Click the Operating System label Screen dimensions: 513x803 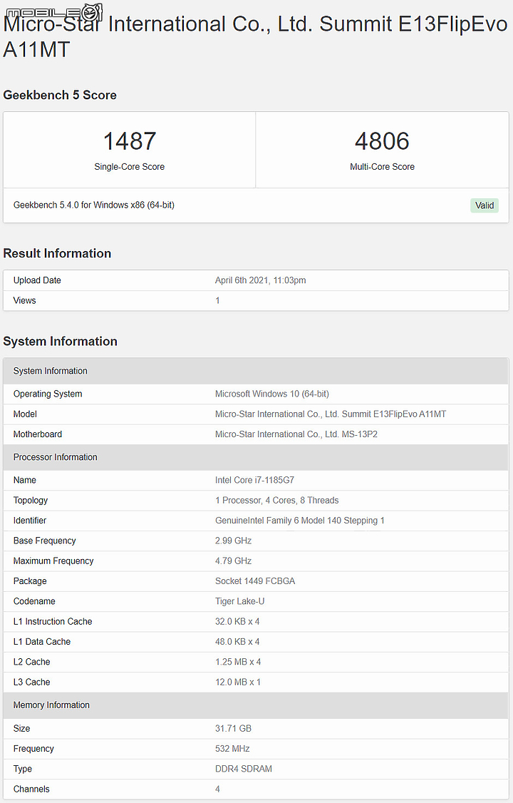click(48, 394)
